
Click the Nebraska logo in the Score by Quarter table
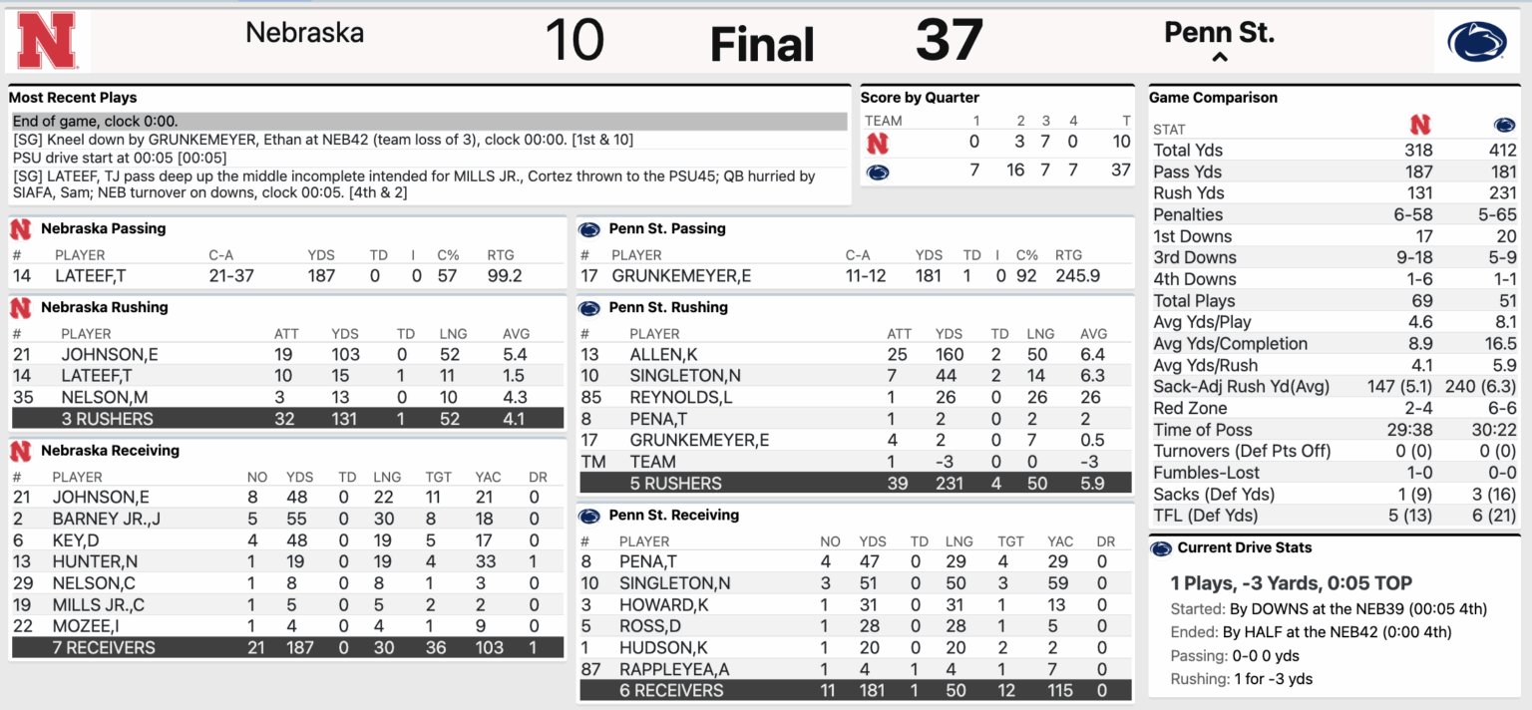tap(876, 142)
